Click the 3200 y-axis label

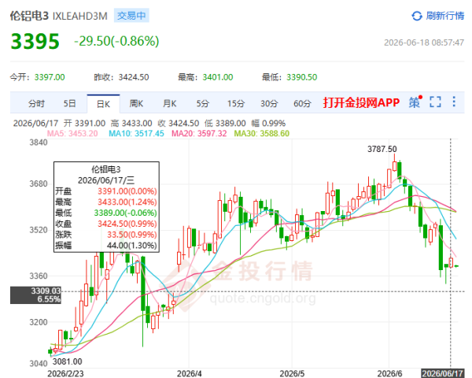pos(39,322)
